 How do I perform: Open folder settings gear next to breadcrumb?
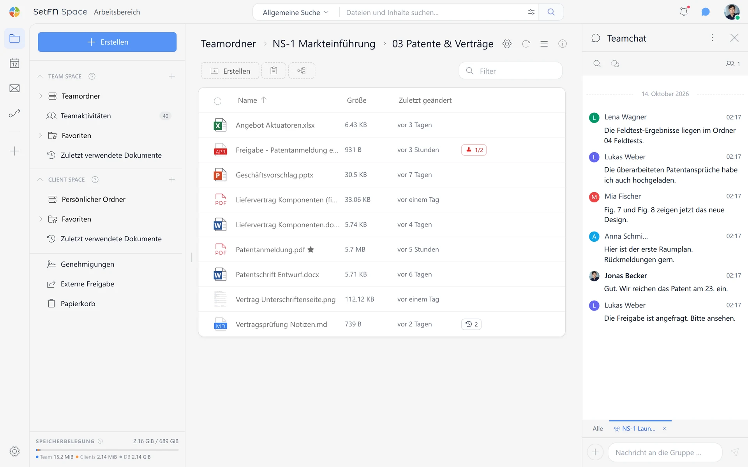point(507,44)
